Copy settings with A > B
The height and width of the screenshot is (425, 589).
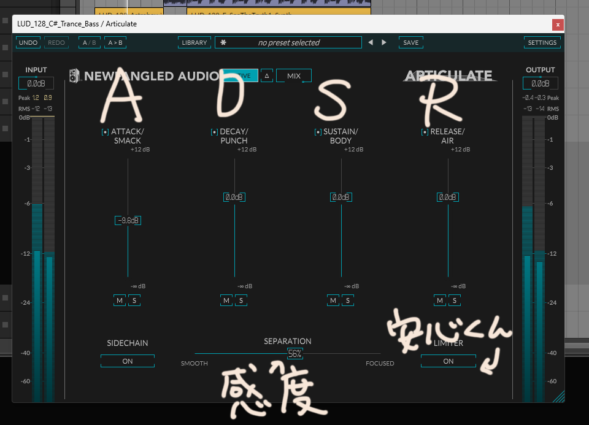115,42
